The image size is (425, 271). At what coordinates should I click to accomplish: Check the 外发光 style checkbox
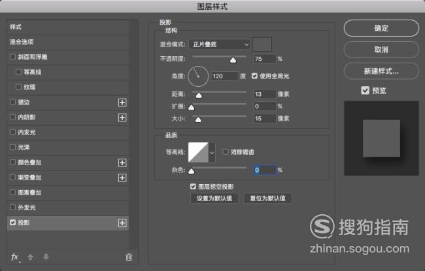[x=12, y=208]
